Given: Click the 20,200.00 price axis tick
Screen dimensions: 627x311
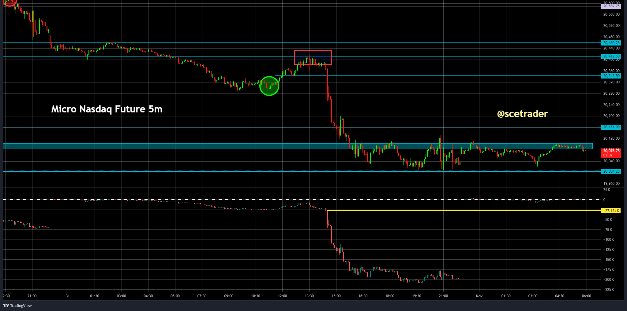Looking at the screenshot, I should coord(611,116).
